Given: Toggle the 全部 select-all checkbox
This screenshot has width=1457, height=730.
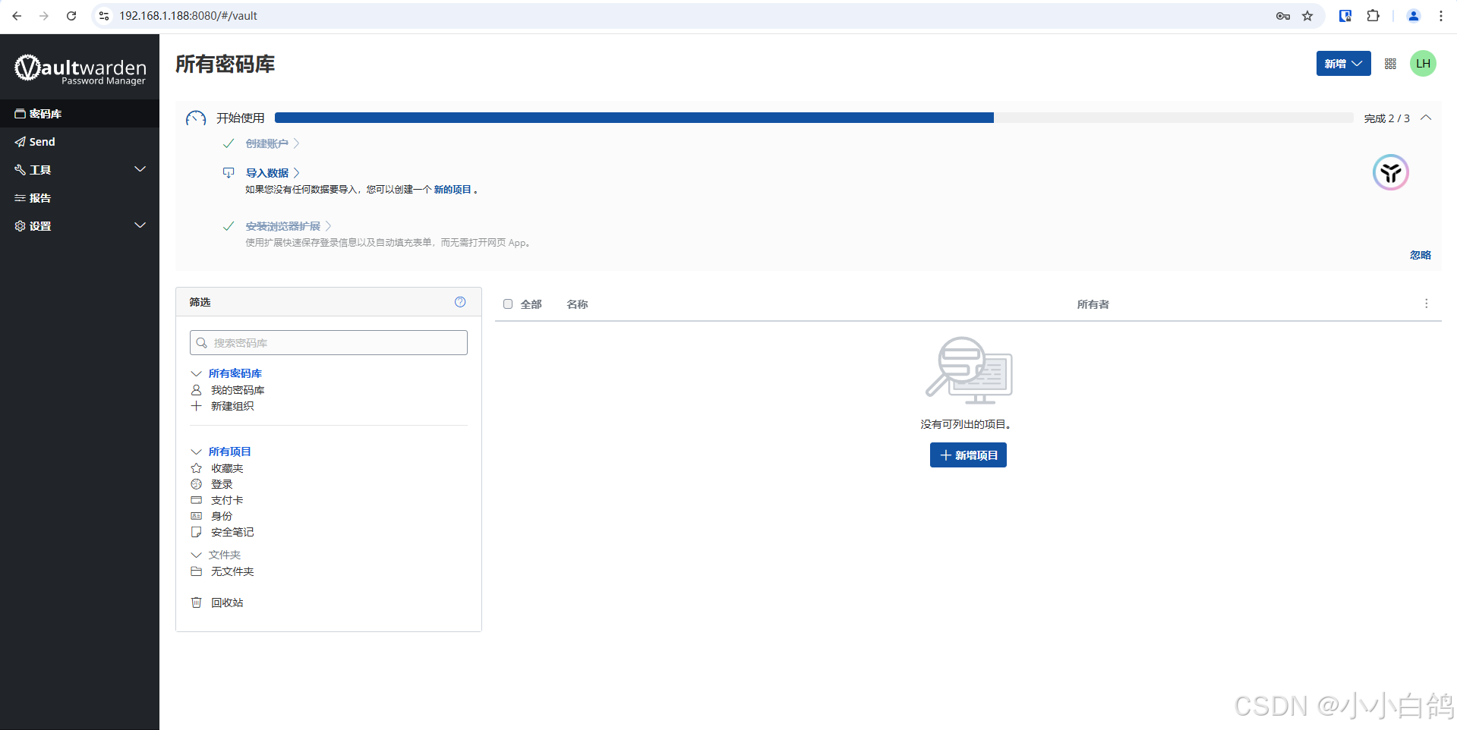Looking at the screenshot, I should [x=508, y=304].
